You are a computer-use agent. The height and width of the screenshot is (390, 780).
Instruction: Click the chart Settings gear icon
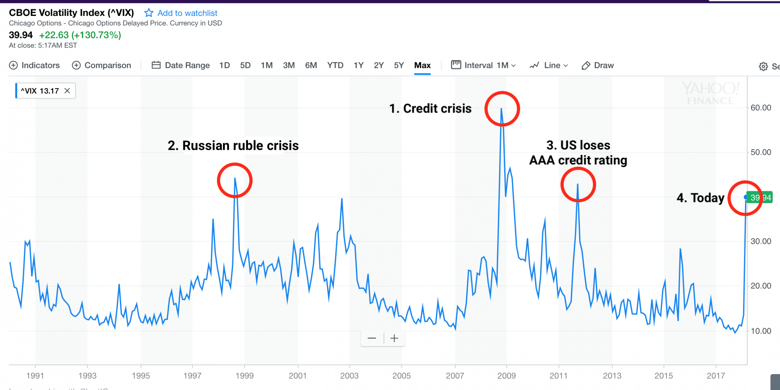pos(763,66)
